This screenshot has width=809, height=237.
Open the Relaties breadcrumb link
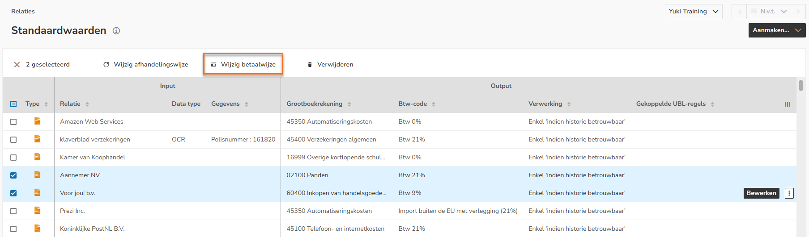click(x=23, y=11)
